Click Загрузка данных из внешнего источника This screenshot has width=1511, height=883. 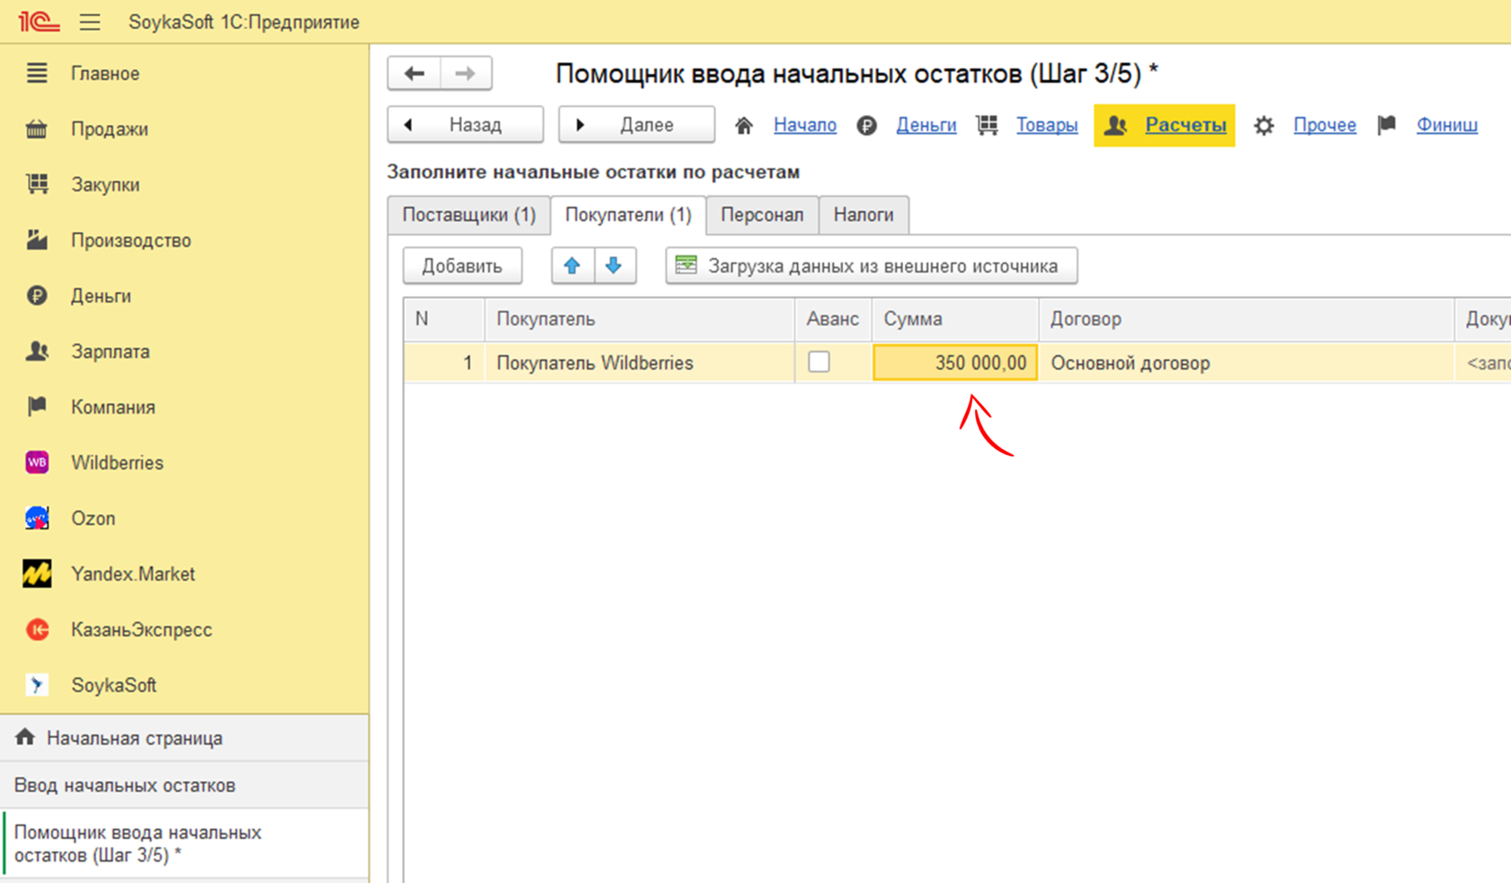click(872, 266)
